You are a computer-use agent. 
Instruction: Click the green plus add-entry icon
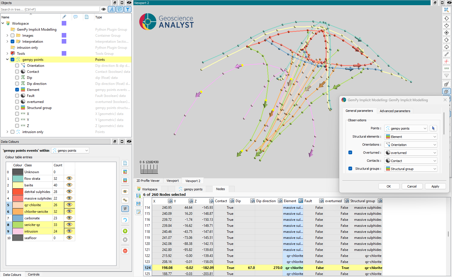[125, 231]
